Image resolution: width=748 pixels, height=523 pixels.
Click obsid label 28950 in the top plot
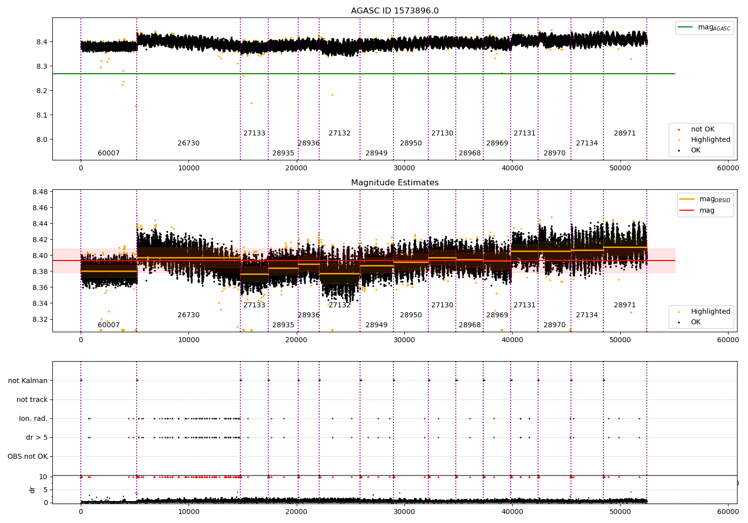click(x=411, y=143)
